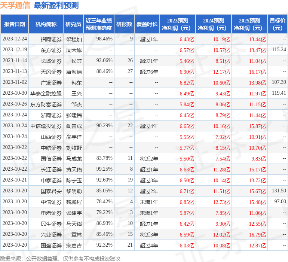Click accuracy value 99.25%
This screenshot has width=288, height=262.
point(104,169)
